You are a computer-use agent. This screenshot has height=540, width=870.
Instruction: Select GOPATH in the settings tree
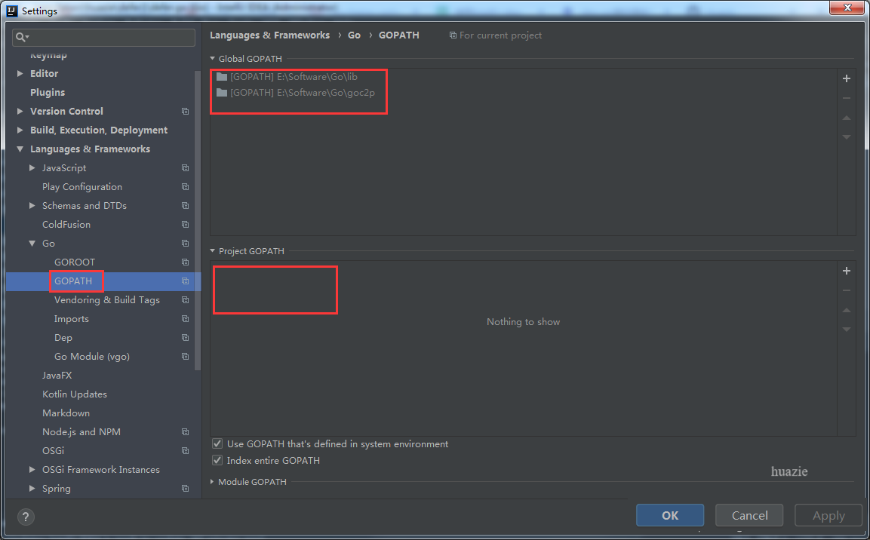click(x=73, y=281)
